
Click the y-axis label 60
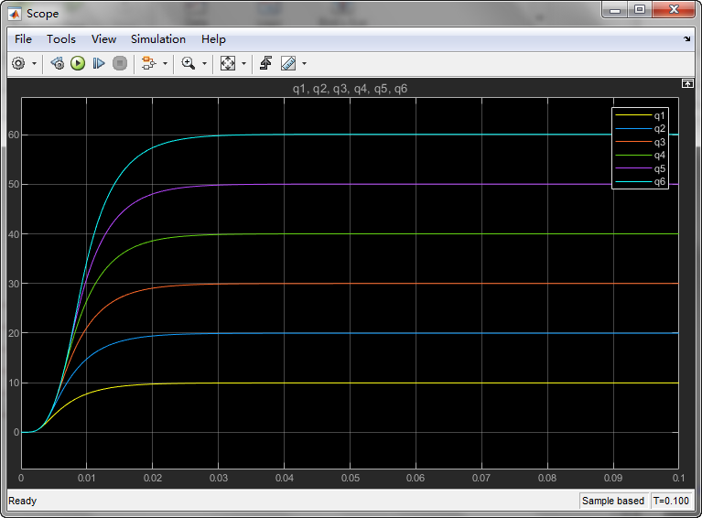[x=13, y=135]
